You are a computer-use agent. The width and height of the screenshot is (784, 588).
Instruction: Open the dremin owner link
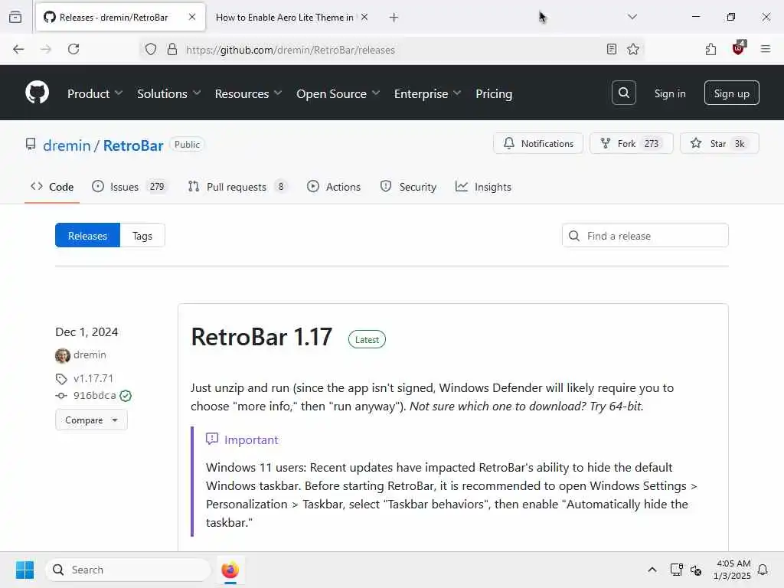(67, 145)
